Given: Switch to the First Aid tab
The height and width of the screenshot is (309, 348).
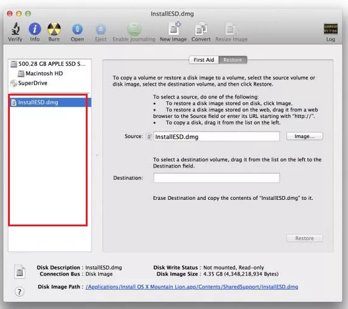Looking at the screenshot, I should click(x=204, y=60).
